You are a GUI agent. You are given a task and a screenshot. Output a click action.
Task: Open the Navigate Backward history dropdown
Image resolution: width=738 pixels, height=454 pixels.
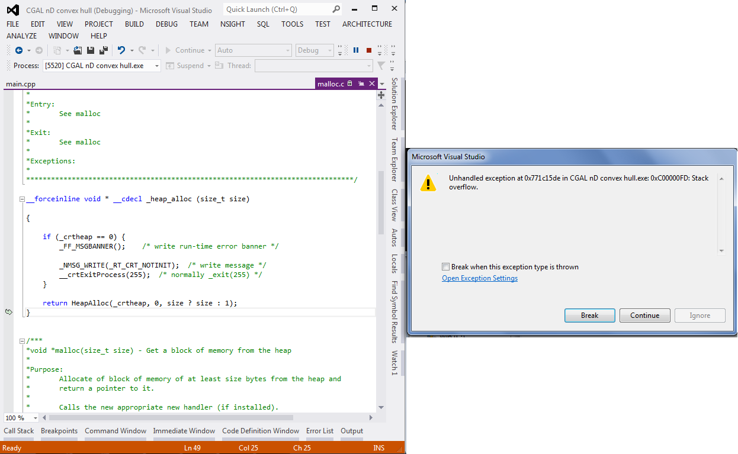[28, 50]
